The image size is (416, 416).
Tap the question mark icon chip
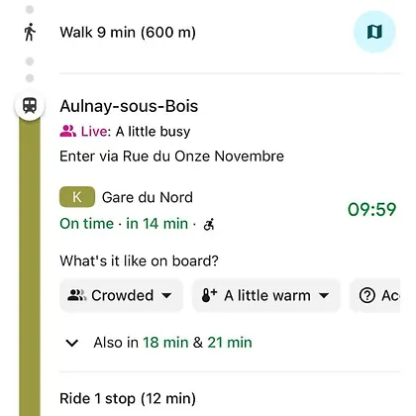pos(366,295)
